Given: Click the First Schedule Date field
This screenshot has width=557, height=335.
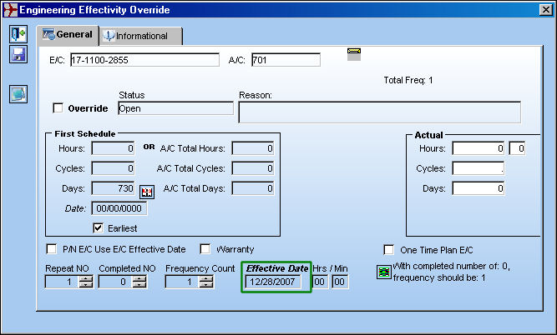Looking at the screenshot, I should point(119,208).
